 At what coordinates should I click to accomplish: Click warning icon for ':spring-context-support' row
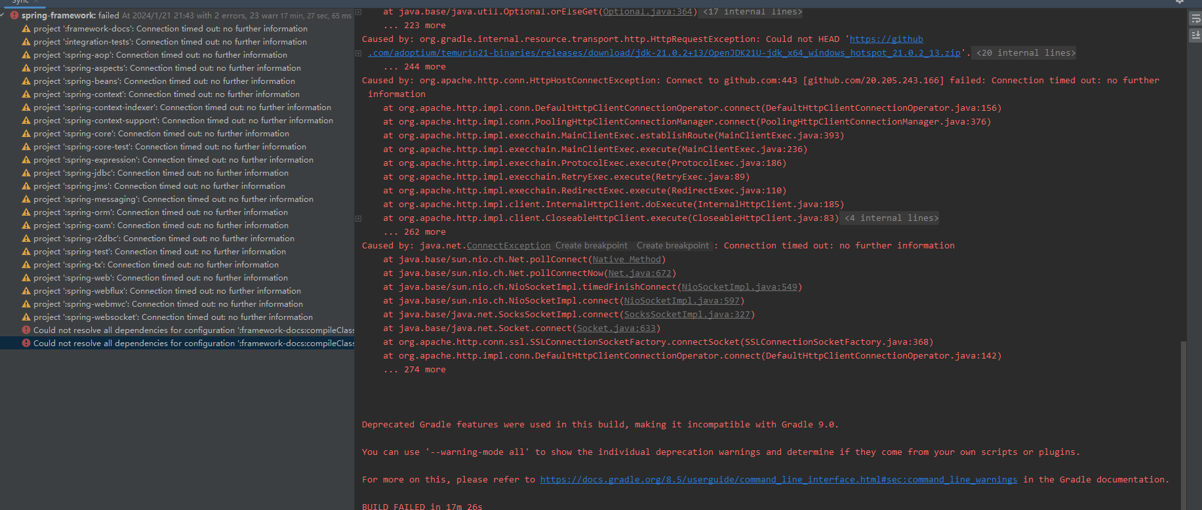(x=26, y=120)
